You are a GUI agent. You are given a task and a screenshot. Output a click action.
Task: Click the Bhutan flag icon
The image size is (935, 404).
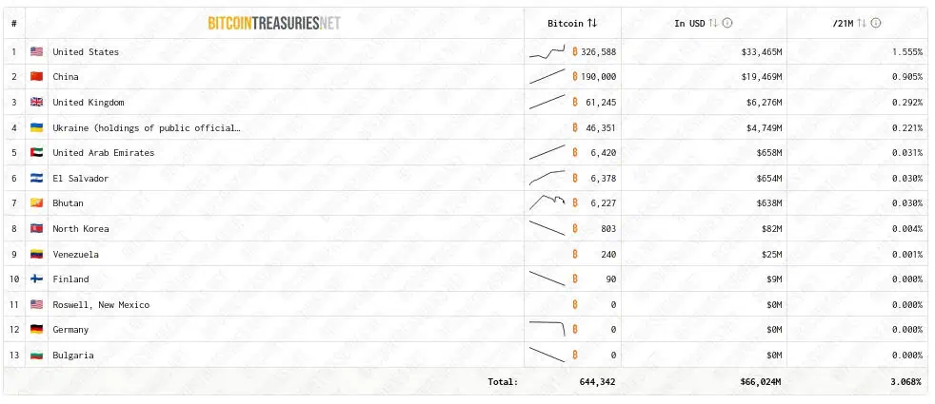point(36,203)
